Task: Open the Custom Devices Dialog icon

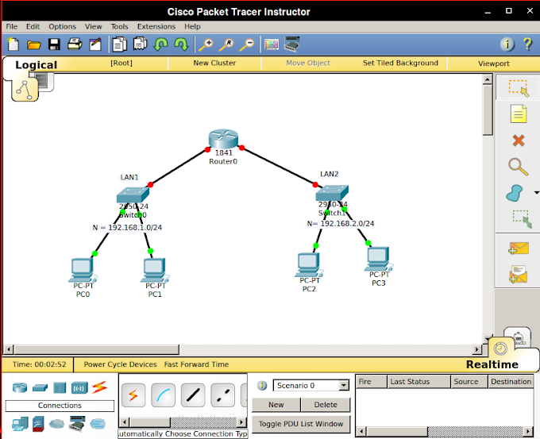Action: tap(291, 44)
